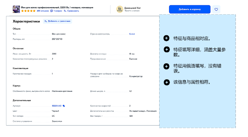Viewport: 248px width, 137px height.
Task: Click the nozzle diameter value 10 мм
Action: point(132,54)
